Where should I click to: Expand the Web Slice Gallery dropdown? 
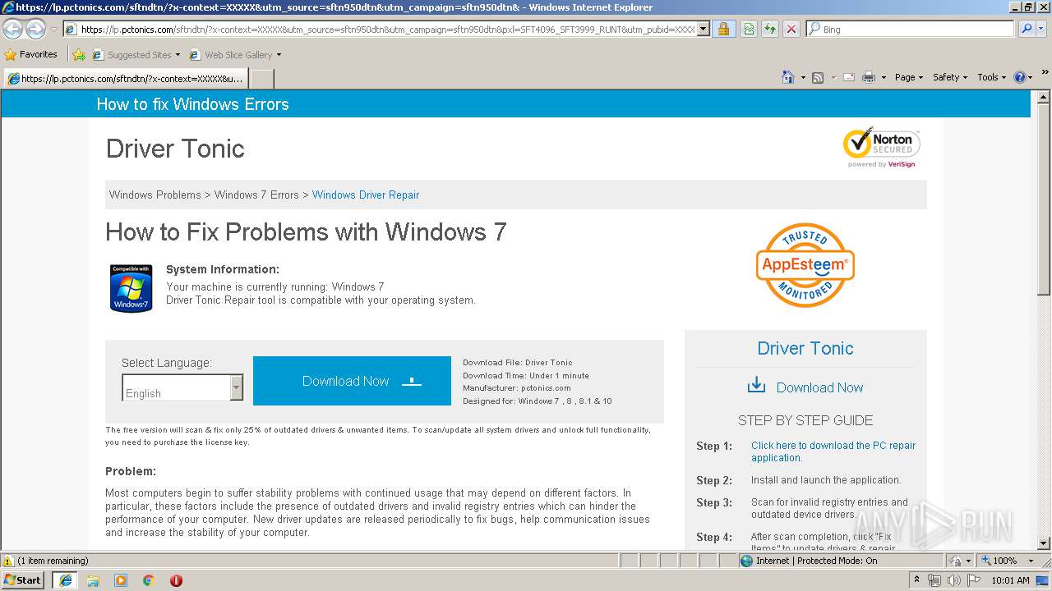coord(279,55)
